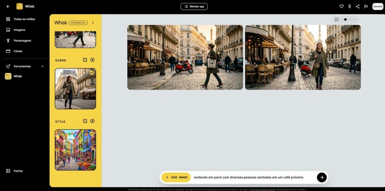Viewport: 385px width, 191px height.
Task: Add a new Scene image
Action: click(x=92, y=60)
